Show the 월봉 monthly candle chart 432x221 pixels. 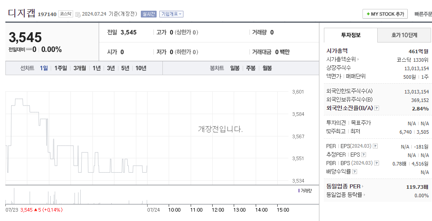coord(267,68)
